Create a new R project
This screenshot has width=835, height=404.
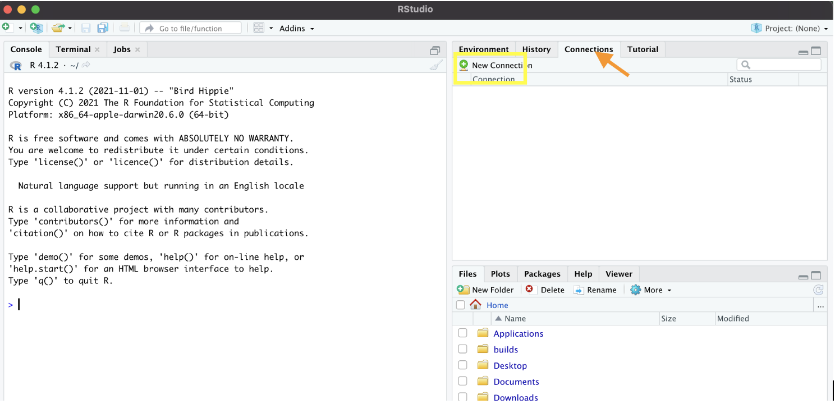click(36, 27)
